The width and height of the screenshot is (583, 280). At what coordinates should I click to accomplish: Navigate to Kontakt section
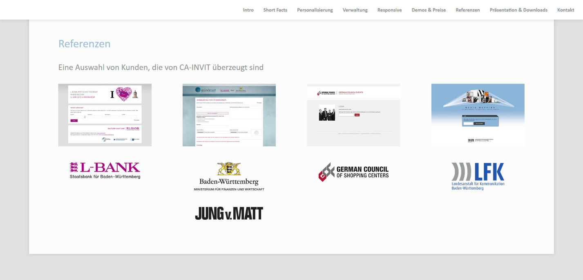pyautogui.click(x=566, y=10)
